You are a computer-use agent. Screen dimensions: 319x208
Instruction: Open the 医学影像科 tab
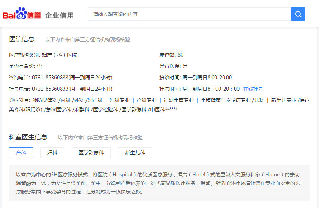coord(91,153)
